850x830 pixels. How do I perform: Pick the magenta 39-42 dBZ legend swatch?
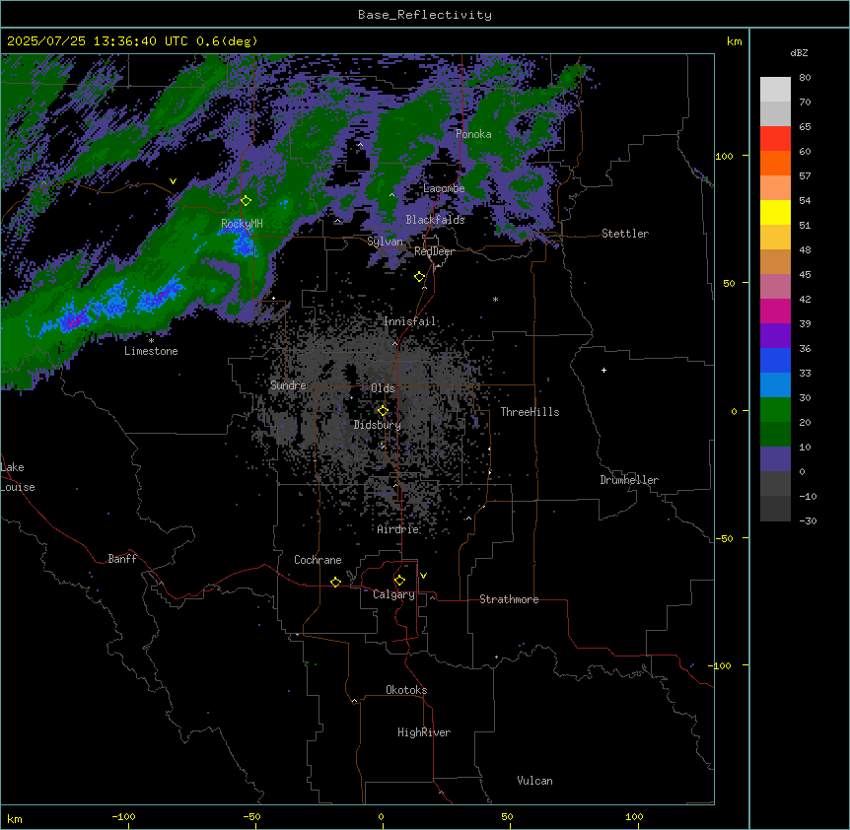click(775, 311)
